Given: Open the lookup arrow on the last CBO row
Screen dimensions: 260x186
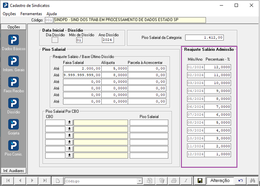Looking at the screenshot, I should tap(70, 156).
